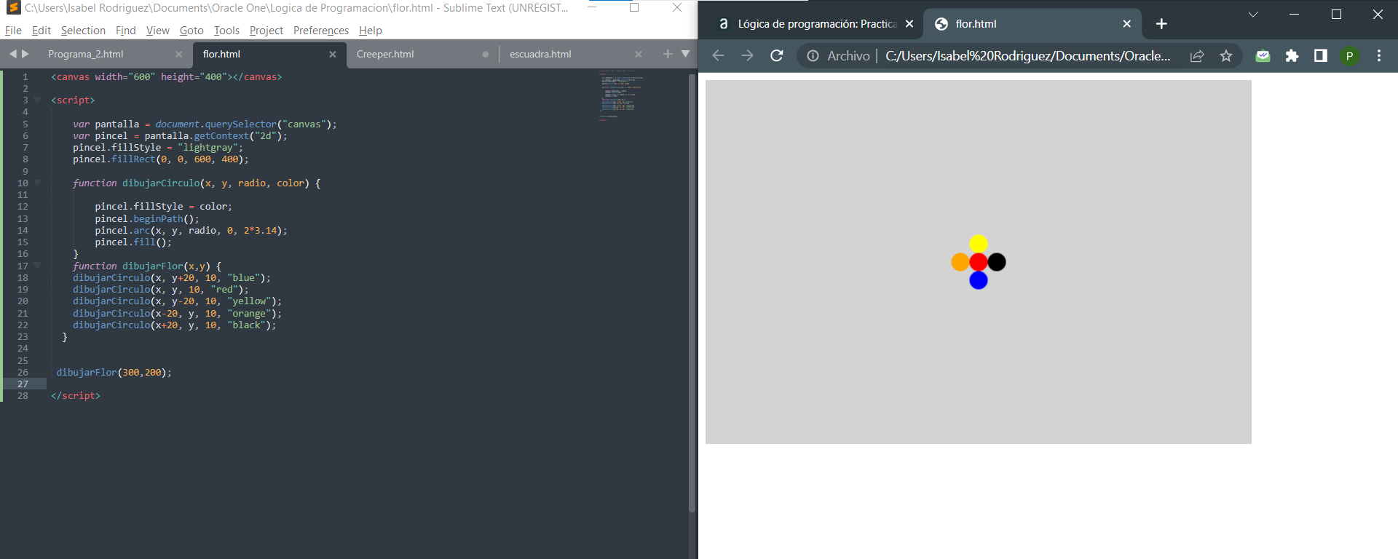Viewport: 1398px width, 559px height.
Task: Go to next tab with right arrow
Action: click(25, 54)
